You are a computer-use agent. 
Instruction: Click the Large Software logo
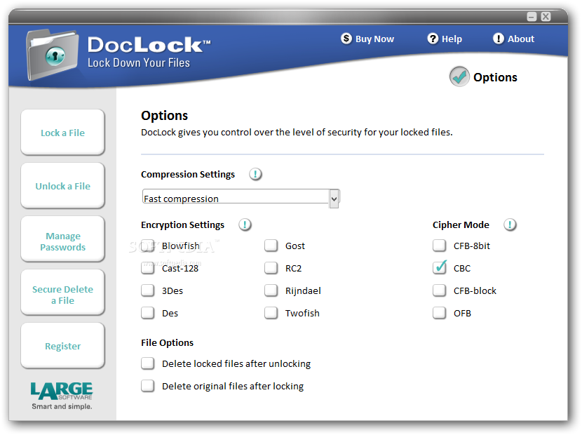pos(62,395)
